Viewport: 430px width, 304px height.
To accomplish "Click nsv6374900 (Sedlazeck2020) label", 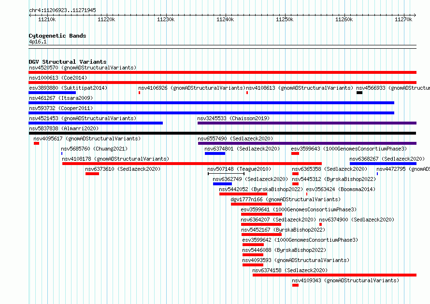I will coord(357,220).
